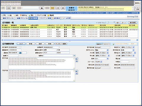
Task: Expand the 組織名 dropdown arrow
Action: [x=75, y=56]
